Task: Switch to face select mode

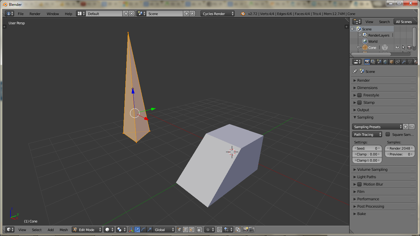Action: [192, 230]
